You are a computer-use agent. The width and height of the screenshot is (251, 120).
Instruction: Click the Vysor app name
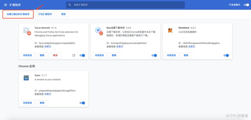pos(38,75)
